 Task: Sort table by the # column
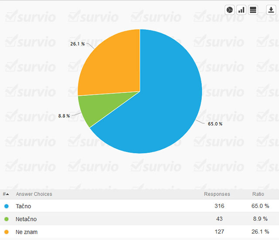[x=6, y=194]
